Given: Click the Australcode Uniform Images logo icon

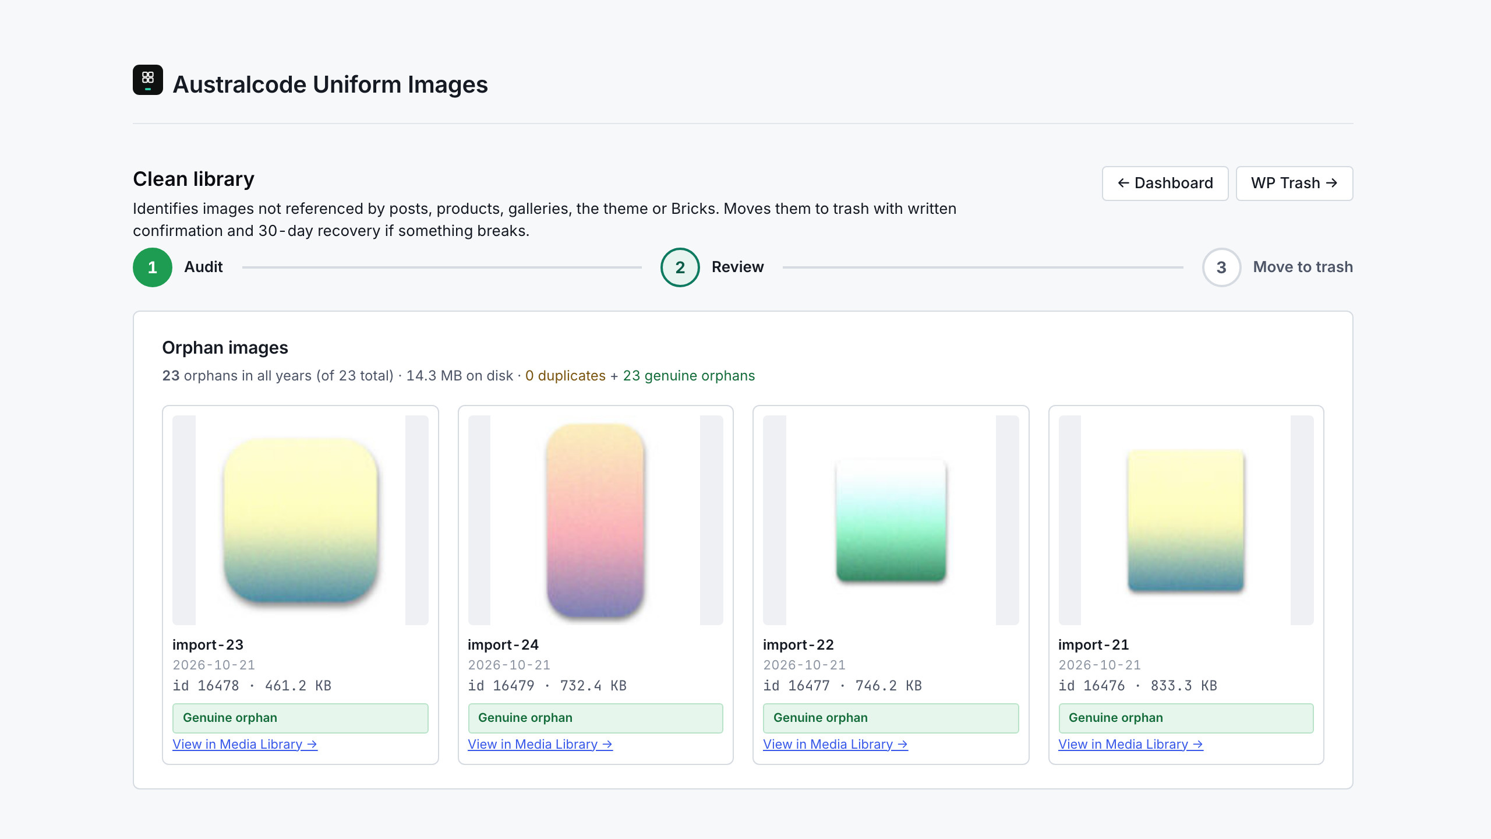Looking at the screenshot, I should (148, 80).
